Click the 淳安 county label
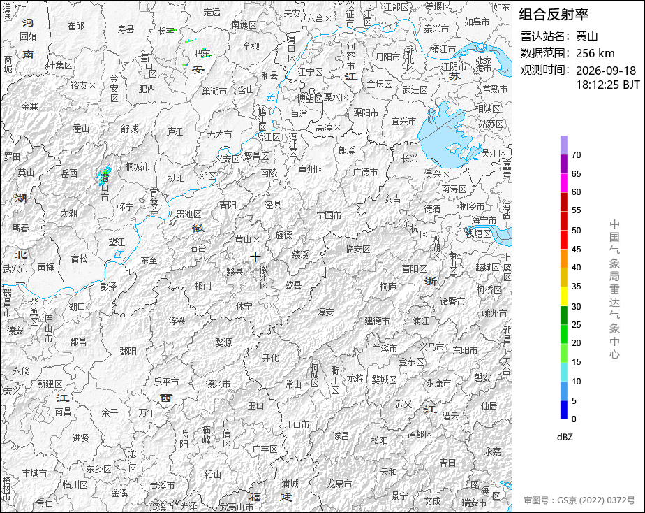This screenshot has width=645, height=513. [x=326, y=312]
